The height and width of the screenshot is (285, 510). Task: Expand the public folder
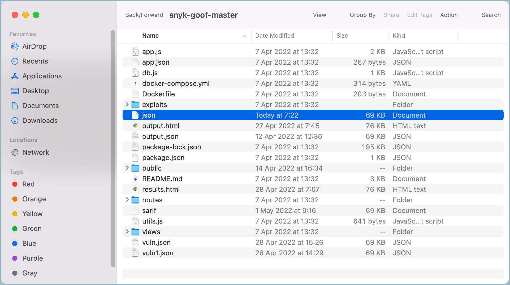(x=127, y=168)
